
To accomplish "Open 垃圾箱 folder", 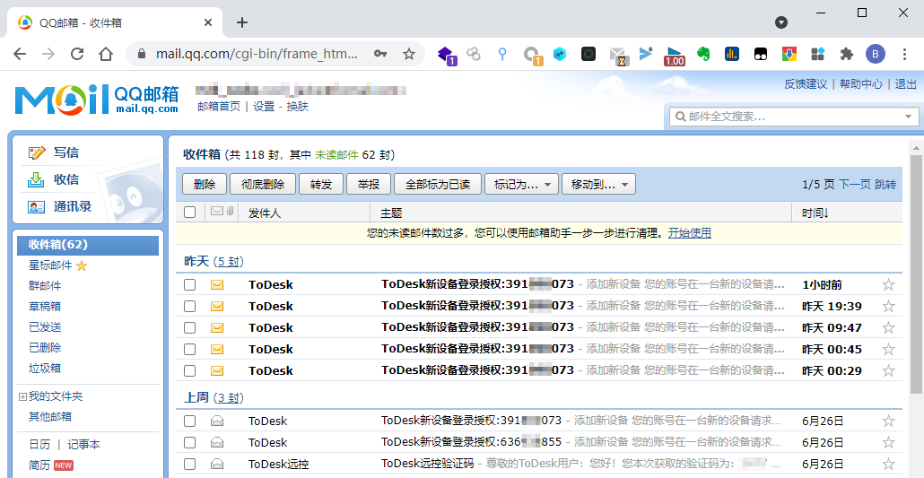I will [x=45, y=369].
